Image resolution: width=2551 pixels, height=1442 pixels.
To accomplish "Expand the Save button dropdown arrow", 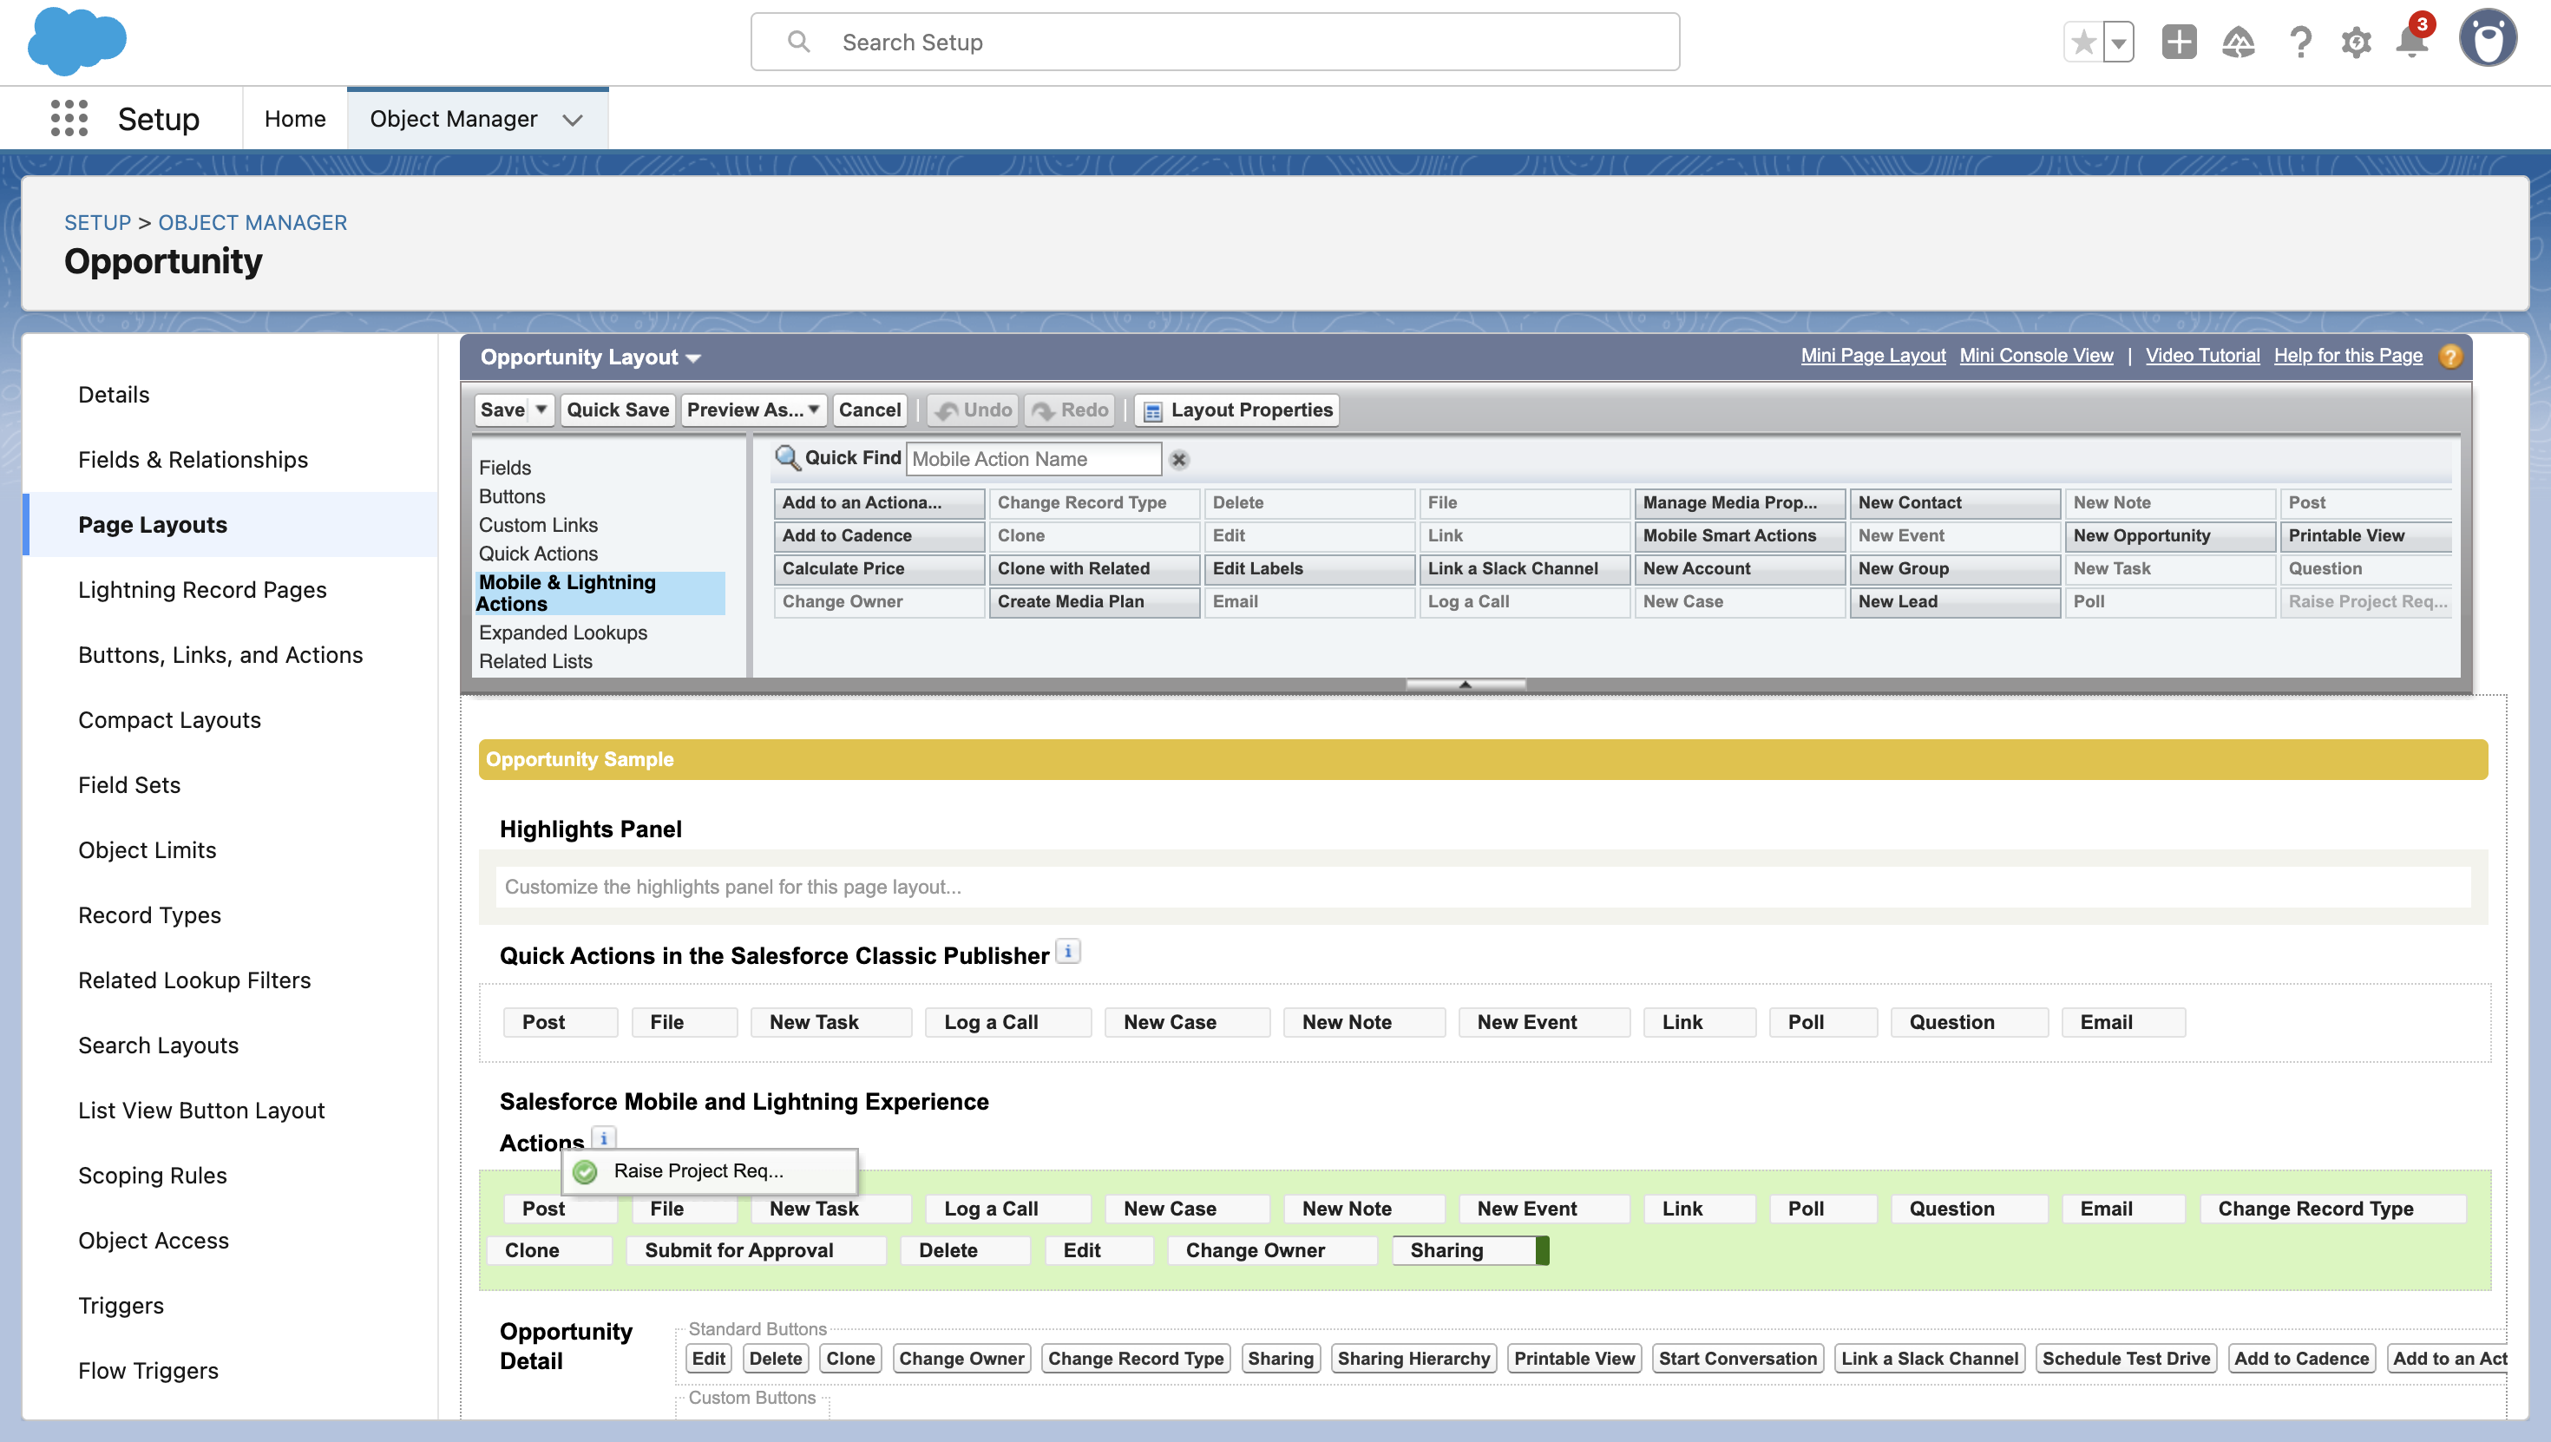I will (x=541, y=409).
